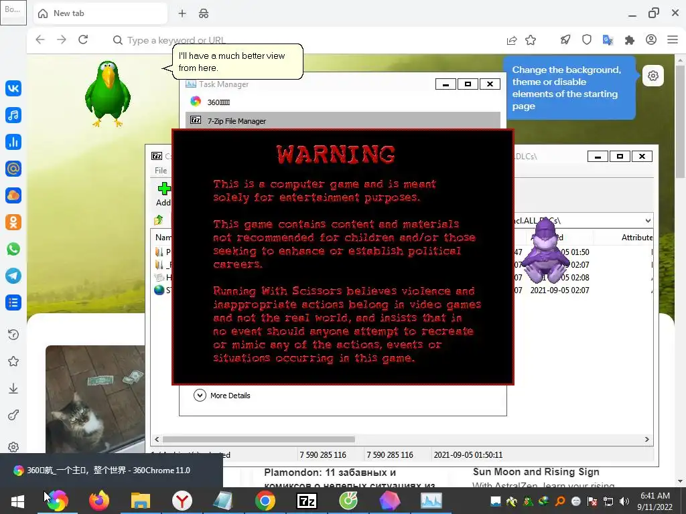Screen dimensions: 686x514
Task: Click the page vertical scrollbar thumb
Action: click(x=680, y=122)
